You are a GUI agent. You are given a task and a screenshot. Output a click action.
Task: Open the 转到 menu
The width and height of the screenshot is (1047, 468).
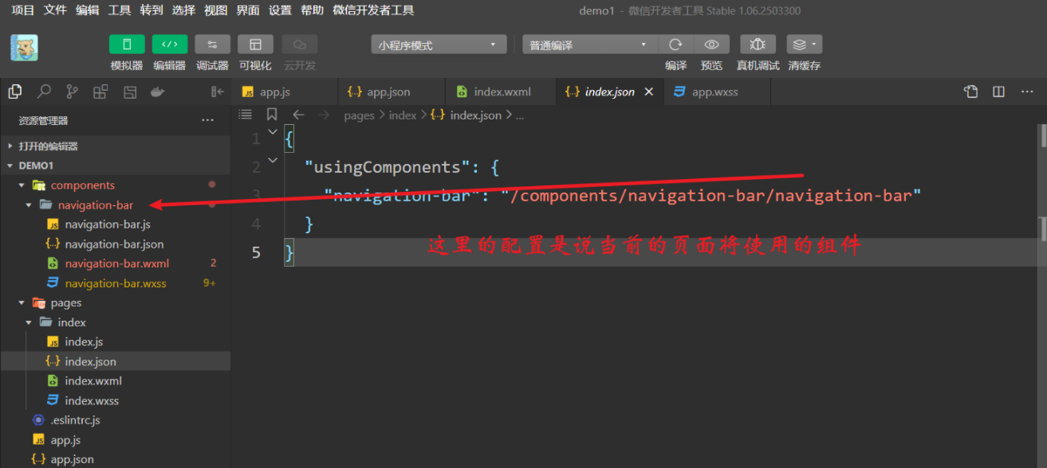pos(152,10)
